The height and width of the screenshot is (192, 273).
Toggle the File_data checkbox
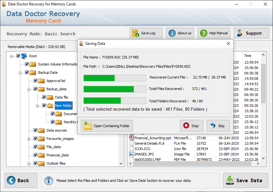coord(35,147)
